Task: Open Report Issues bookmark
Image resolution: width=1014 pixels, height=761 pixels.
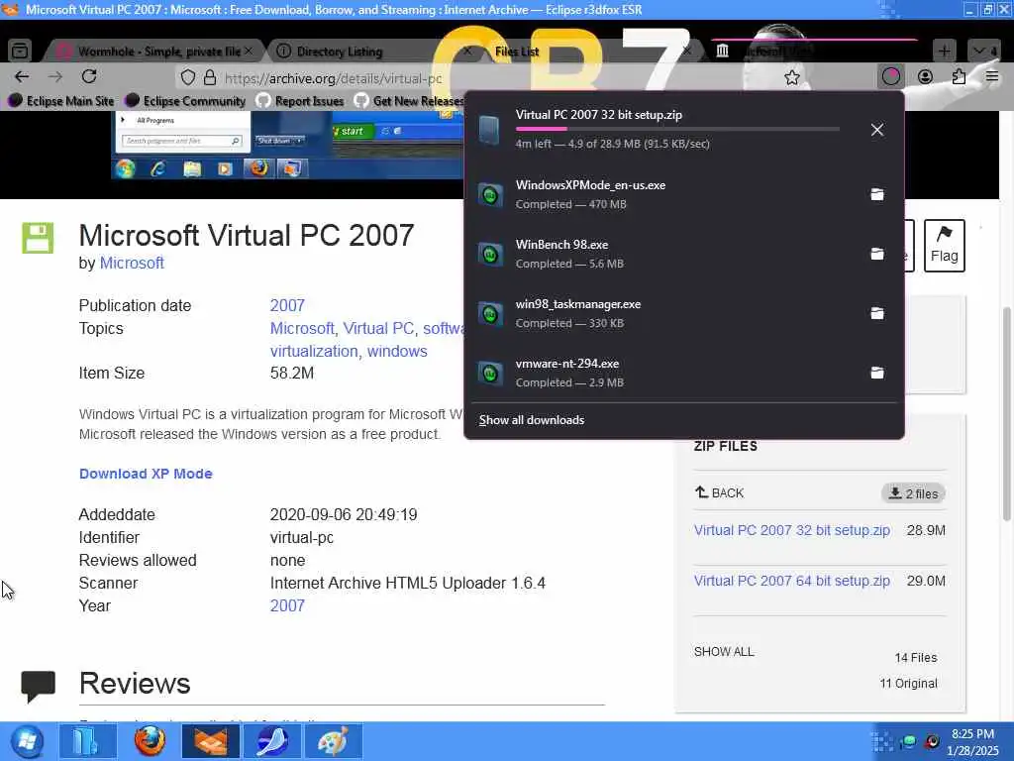Action: (300, 101)
